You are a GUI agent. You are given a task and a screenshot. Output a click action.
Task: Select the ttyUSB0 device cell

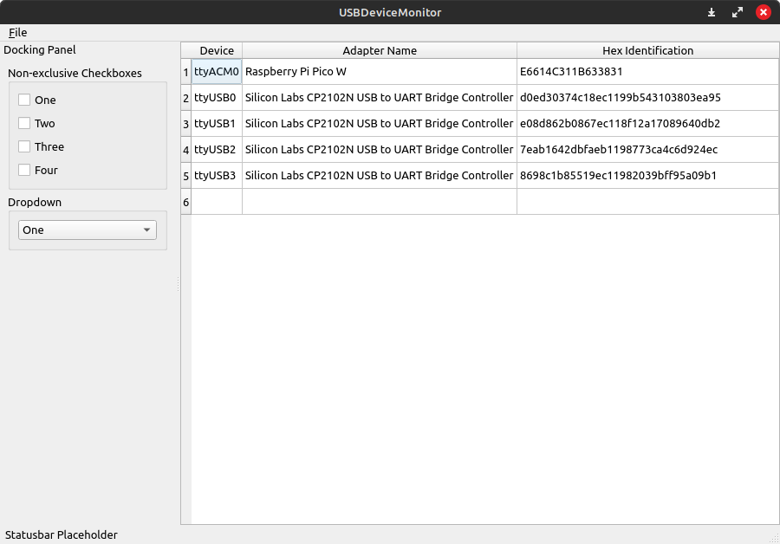click(217, 98)
